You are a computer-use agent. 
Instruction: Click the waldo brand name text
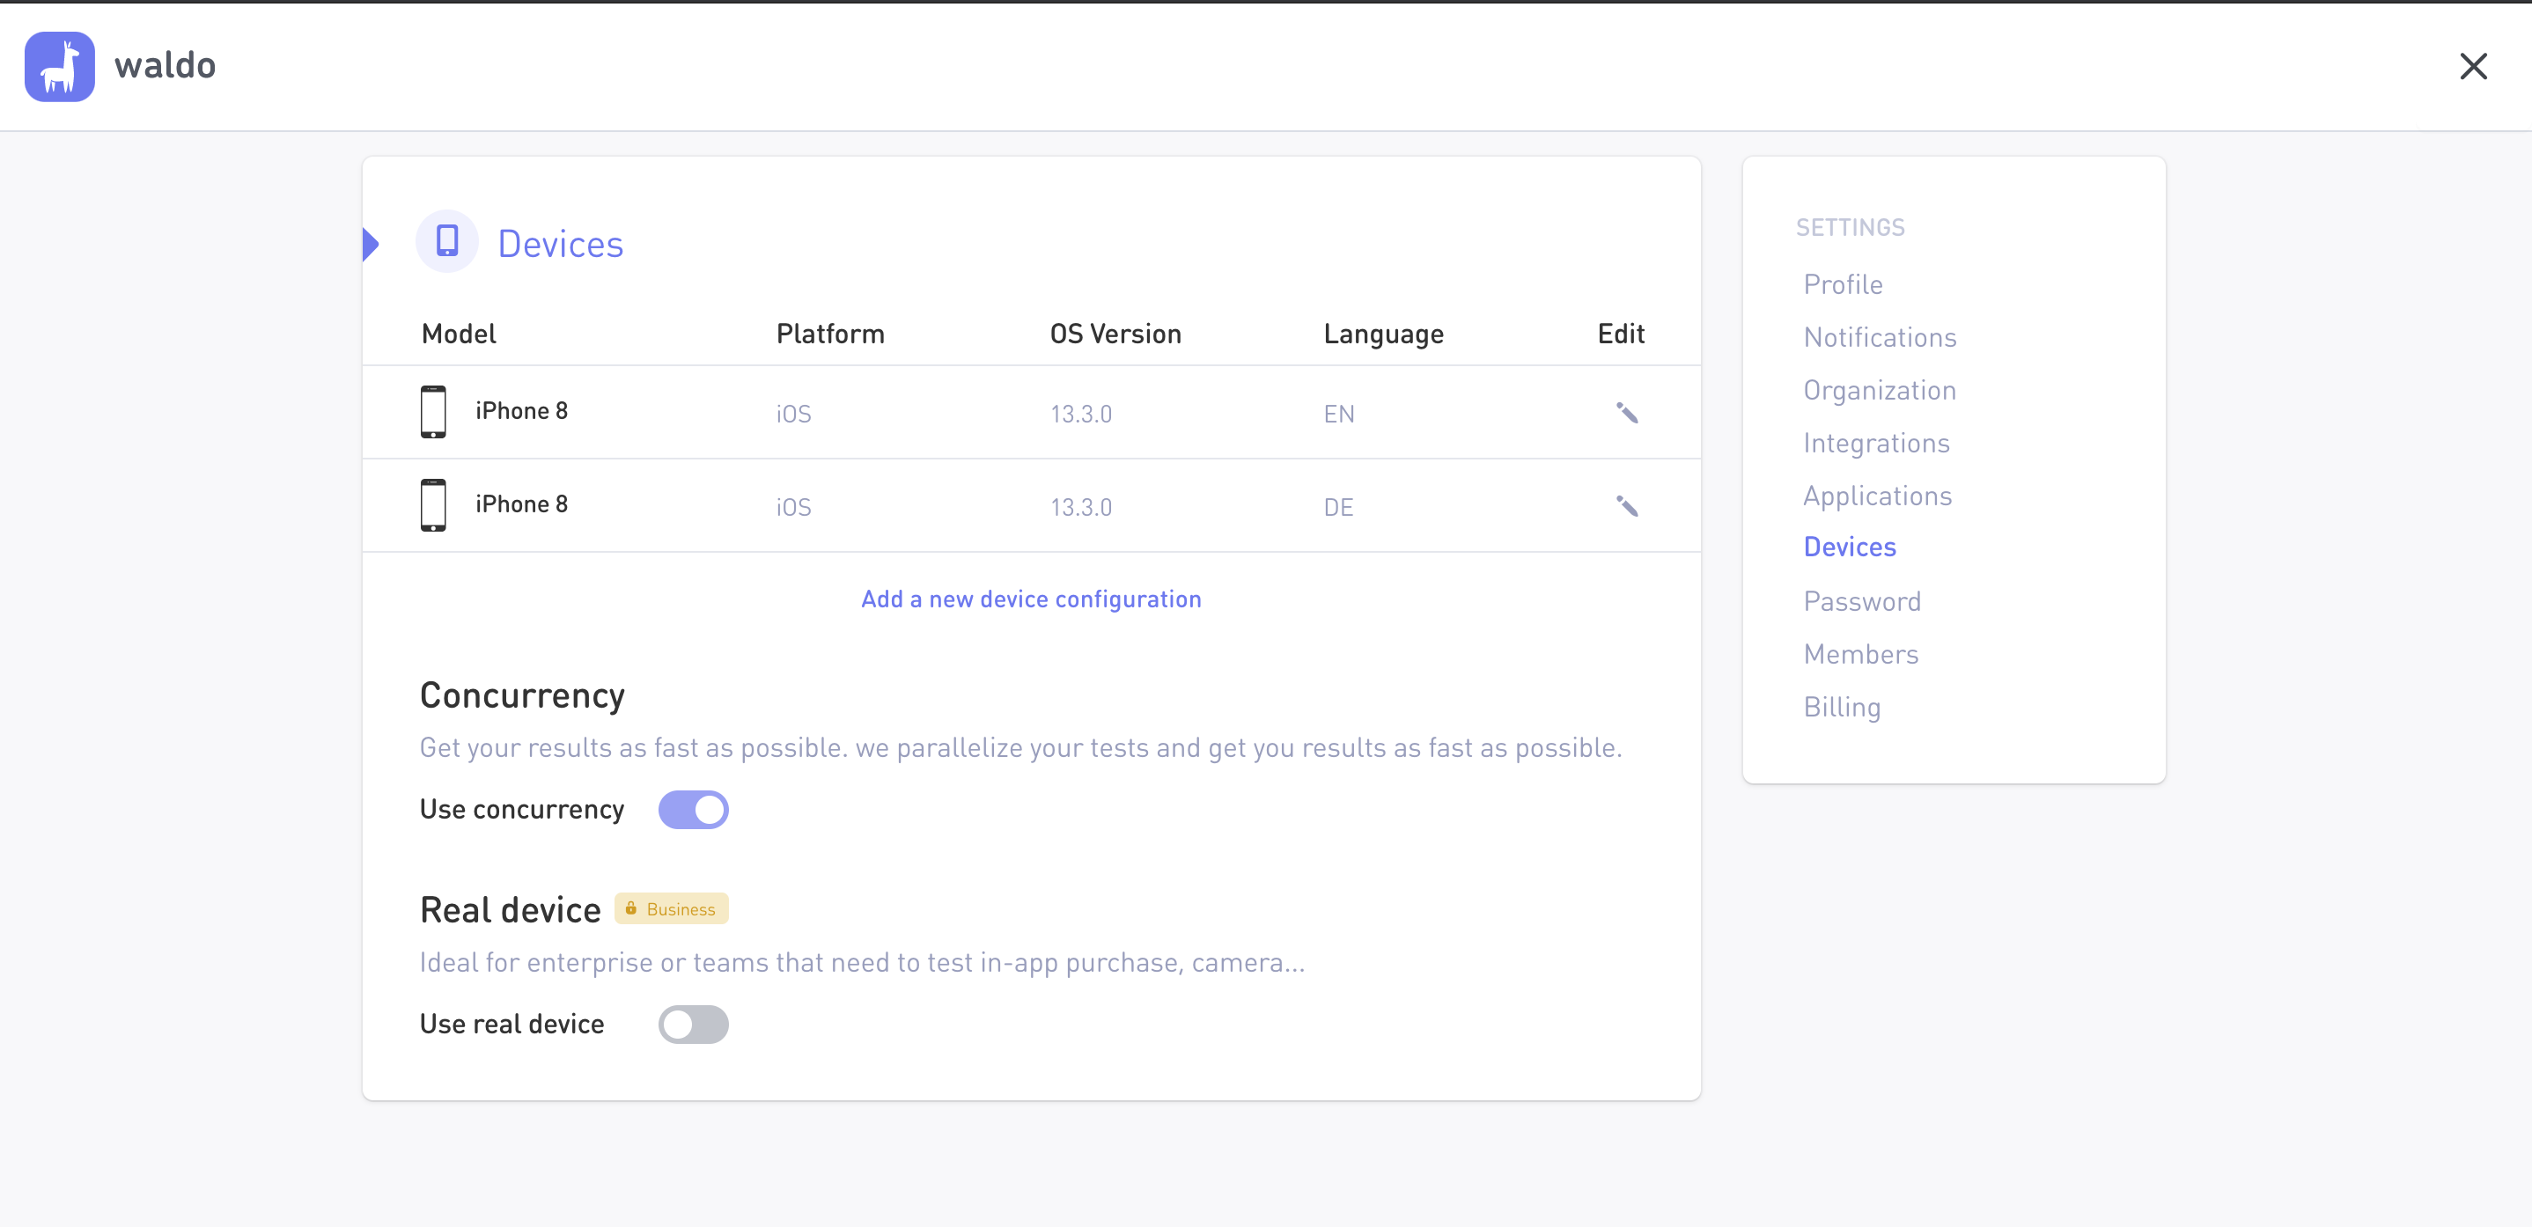pyautogui.click(x=166, y=66)
